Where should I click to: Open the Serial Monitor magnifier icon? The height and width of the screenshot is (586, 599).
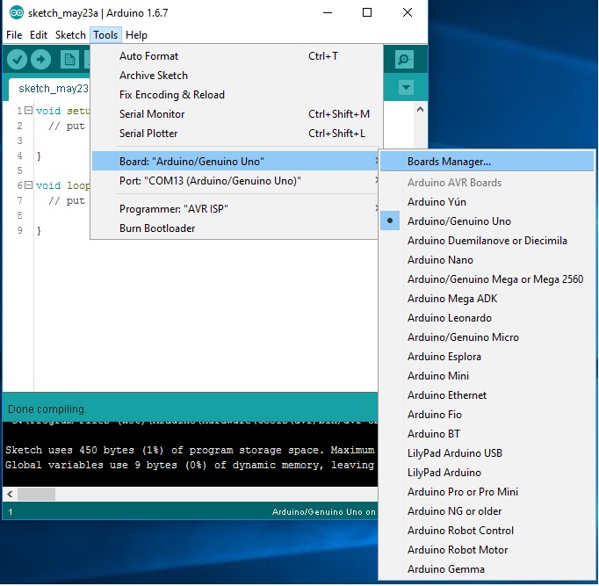[x=404, y=59]
